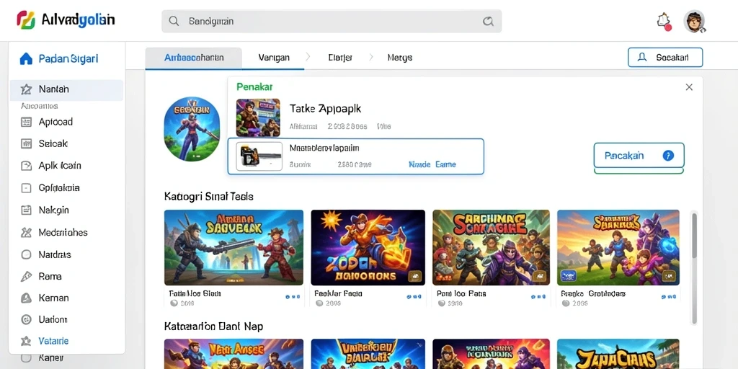Focus the Senolgatain search field

pyautogui.click(x=332, y=21)
